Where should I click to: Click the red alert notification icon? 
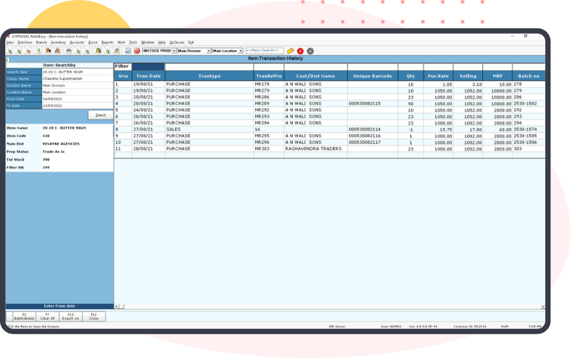[300, 51]
